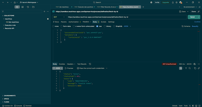
Task: Open the AI assistant icon in header
Action: [151, 2]
